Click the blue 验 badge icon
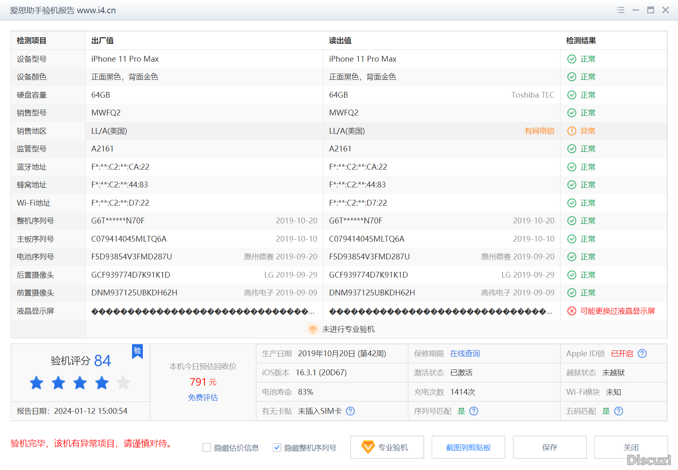Image resolution: width=678 pixels, height=470 pixels. 137,351
